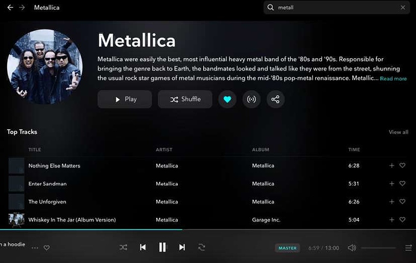The height and width of the screenshot is (263, 416).
Task: Click the Metallica artist photo
Action: [45, 66]
